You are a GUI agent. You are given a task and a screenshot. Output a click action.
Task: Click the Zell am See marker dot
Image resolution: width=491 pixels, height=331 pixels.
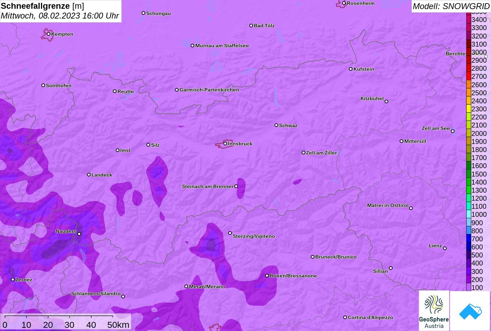452,131
